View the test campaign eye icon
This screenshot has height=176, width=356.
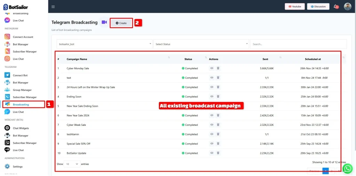[212, 78]
